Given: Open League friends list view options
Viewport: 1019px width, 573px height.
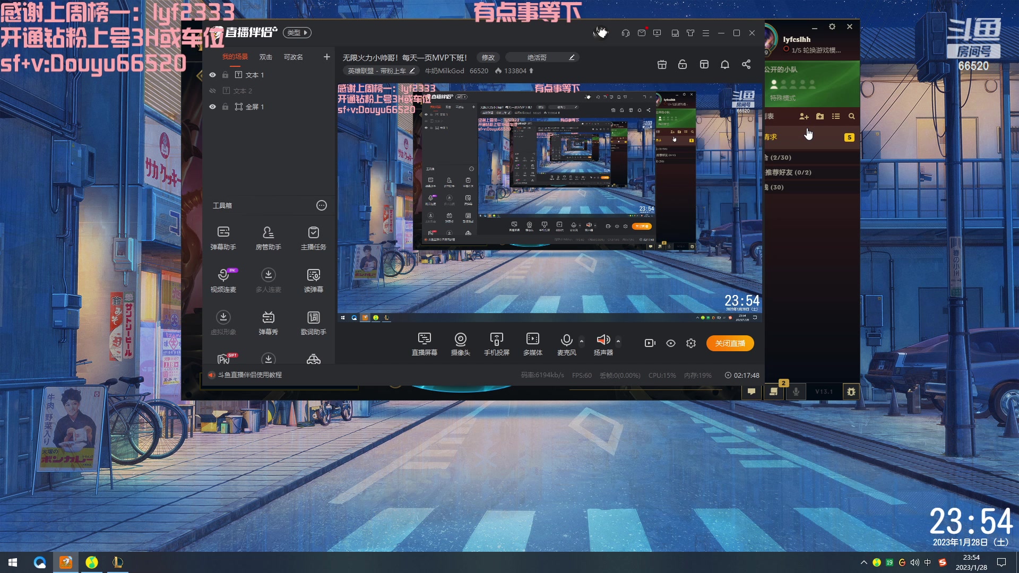Looking at the screenshot, I should [836, 116].
